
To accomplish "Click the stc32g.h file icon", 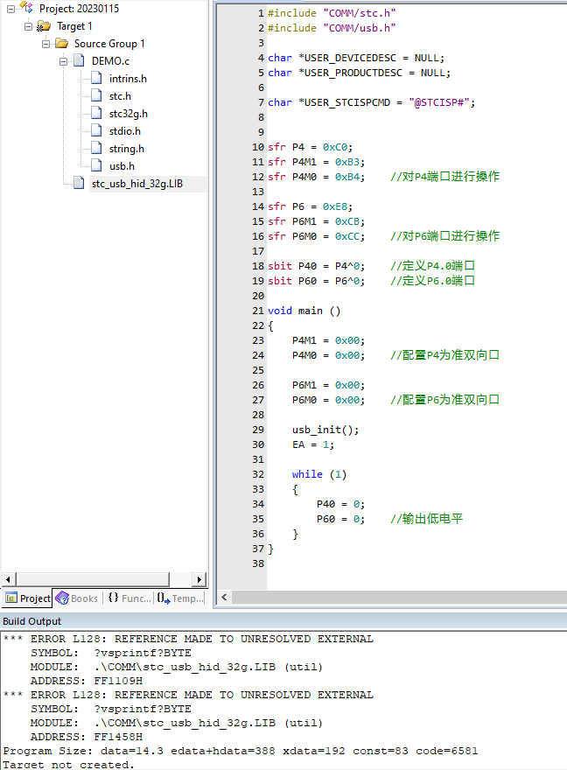I will (97, 114).
